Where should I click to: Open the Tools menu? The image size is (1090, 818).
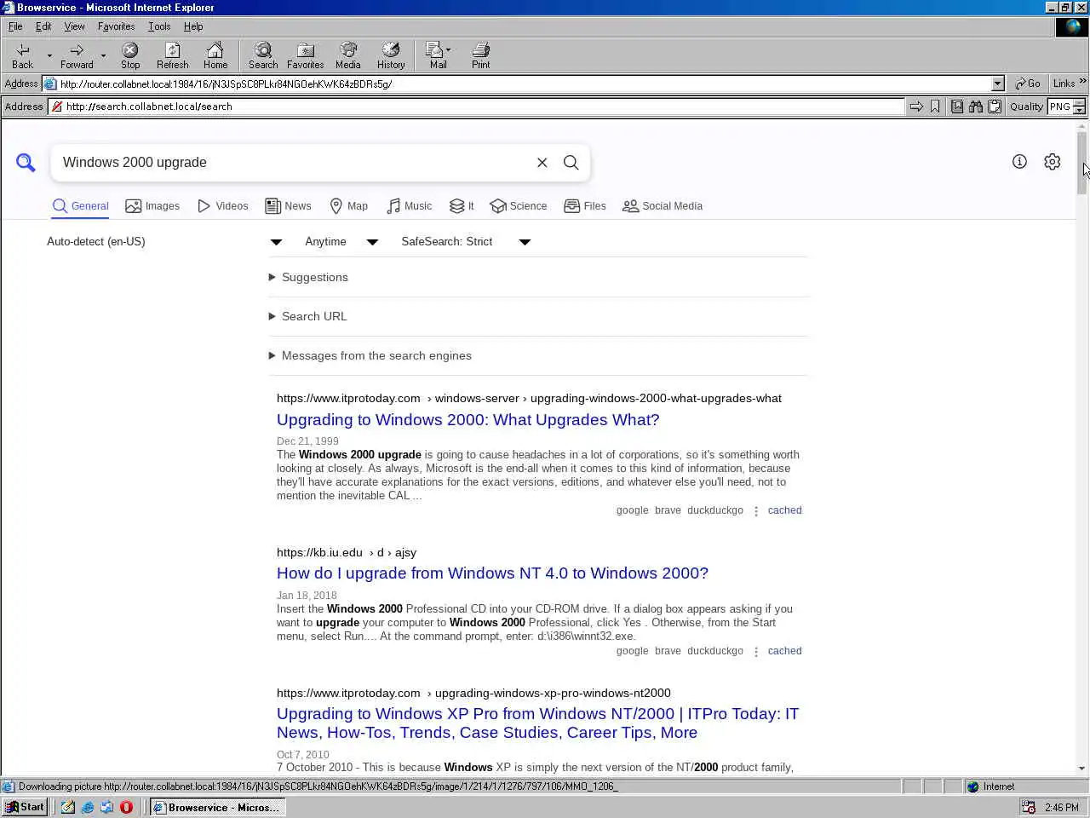pyautogui.click(x=159, y=26)
